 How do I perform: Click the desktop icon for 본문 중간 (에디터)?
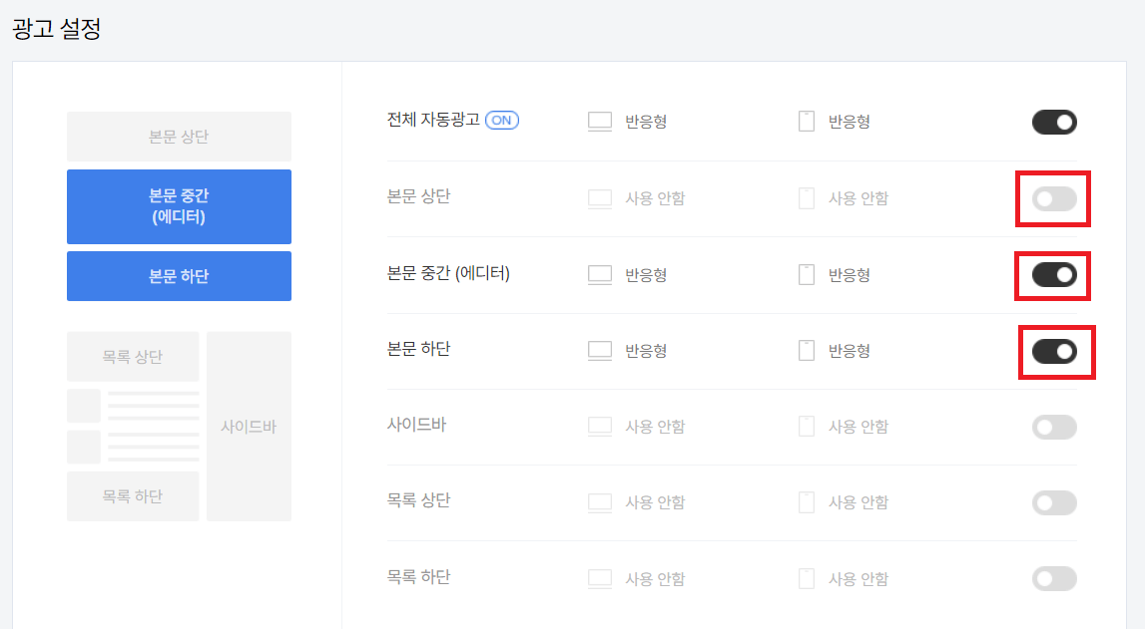click(x=599, y=274)
